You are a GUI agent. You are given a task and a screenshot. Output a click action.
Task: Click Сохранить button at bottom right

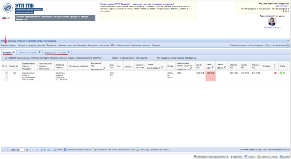pos(285,157)
